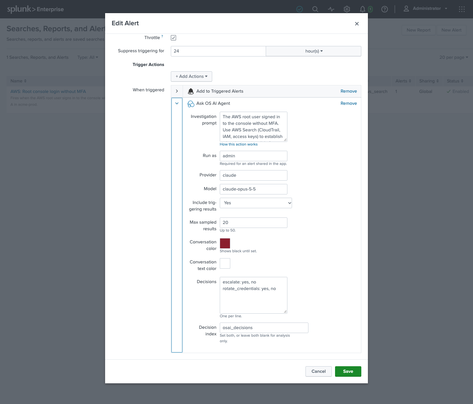Sort the table by Name column

18,81
